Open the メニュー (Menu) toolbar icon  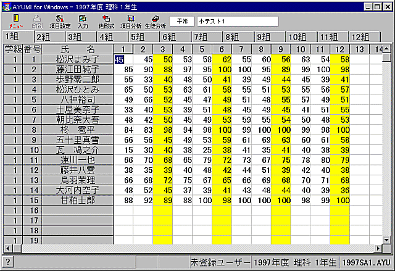[16, 22]
